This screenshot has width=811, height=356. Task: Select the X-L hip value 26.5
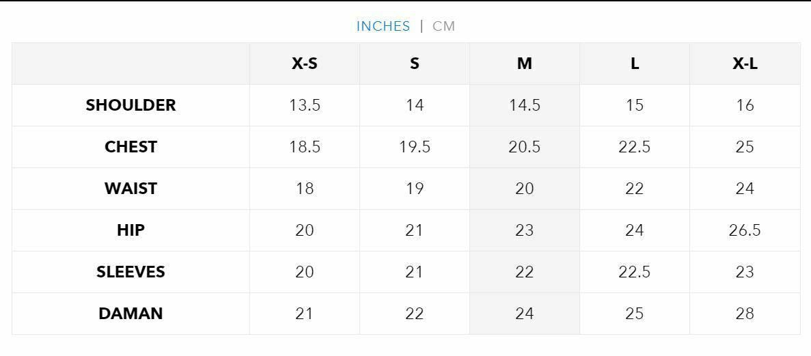(745, 230)
